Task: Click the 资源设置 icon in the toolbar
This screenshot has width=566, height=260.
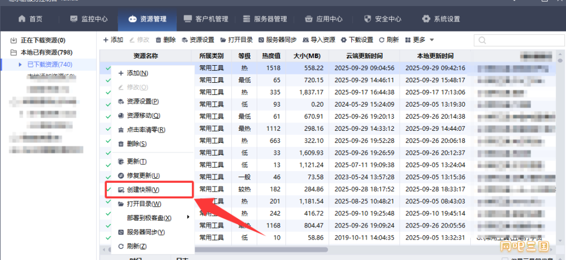Action: pos(185,40)
